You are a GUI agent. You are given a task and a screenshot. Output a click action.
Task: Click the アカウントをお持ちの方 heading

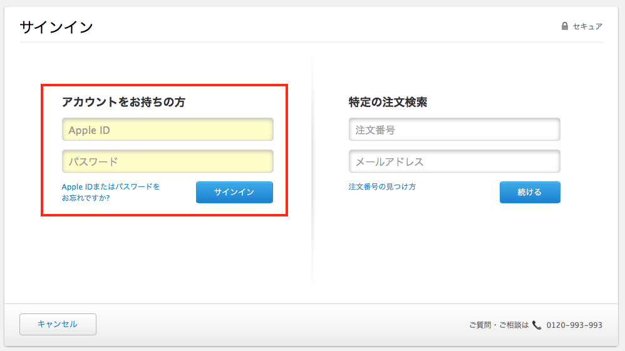coord(123,102)
